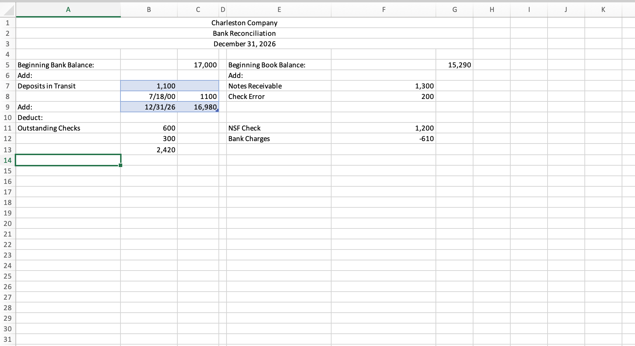Select the 'NSF Check' cell
The height and width of the screenshot is (346, 635).
(x=279, y=128)
